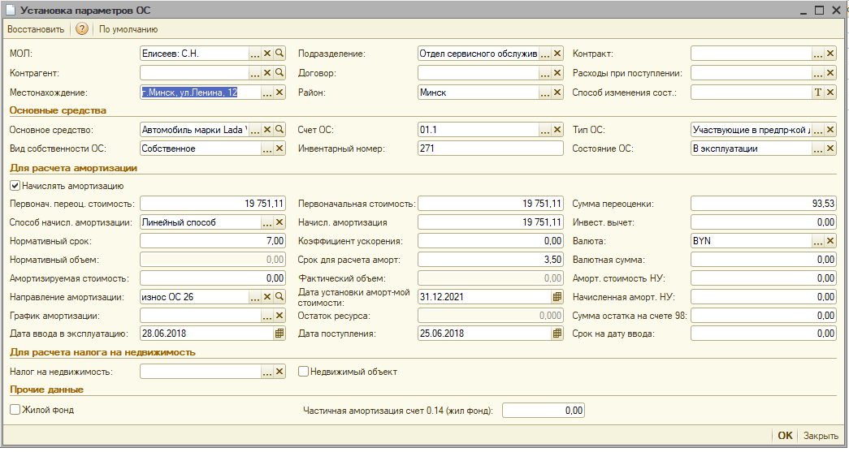The width and height of the screenshot is (849, 452).
Task: Open Способ начисл. амортизации selection list
Action: [x=267, y=222]
